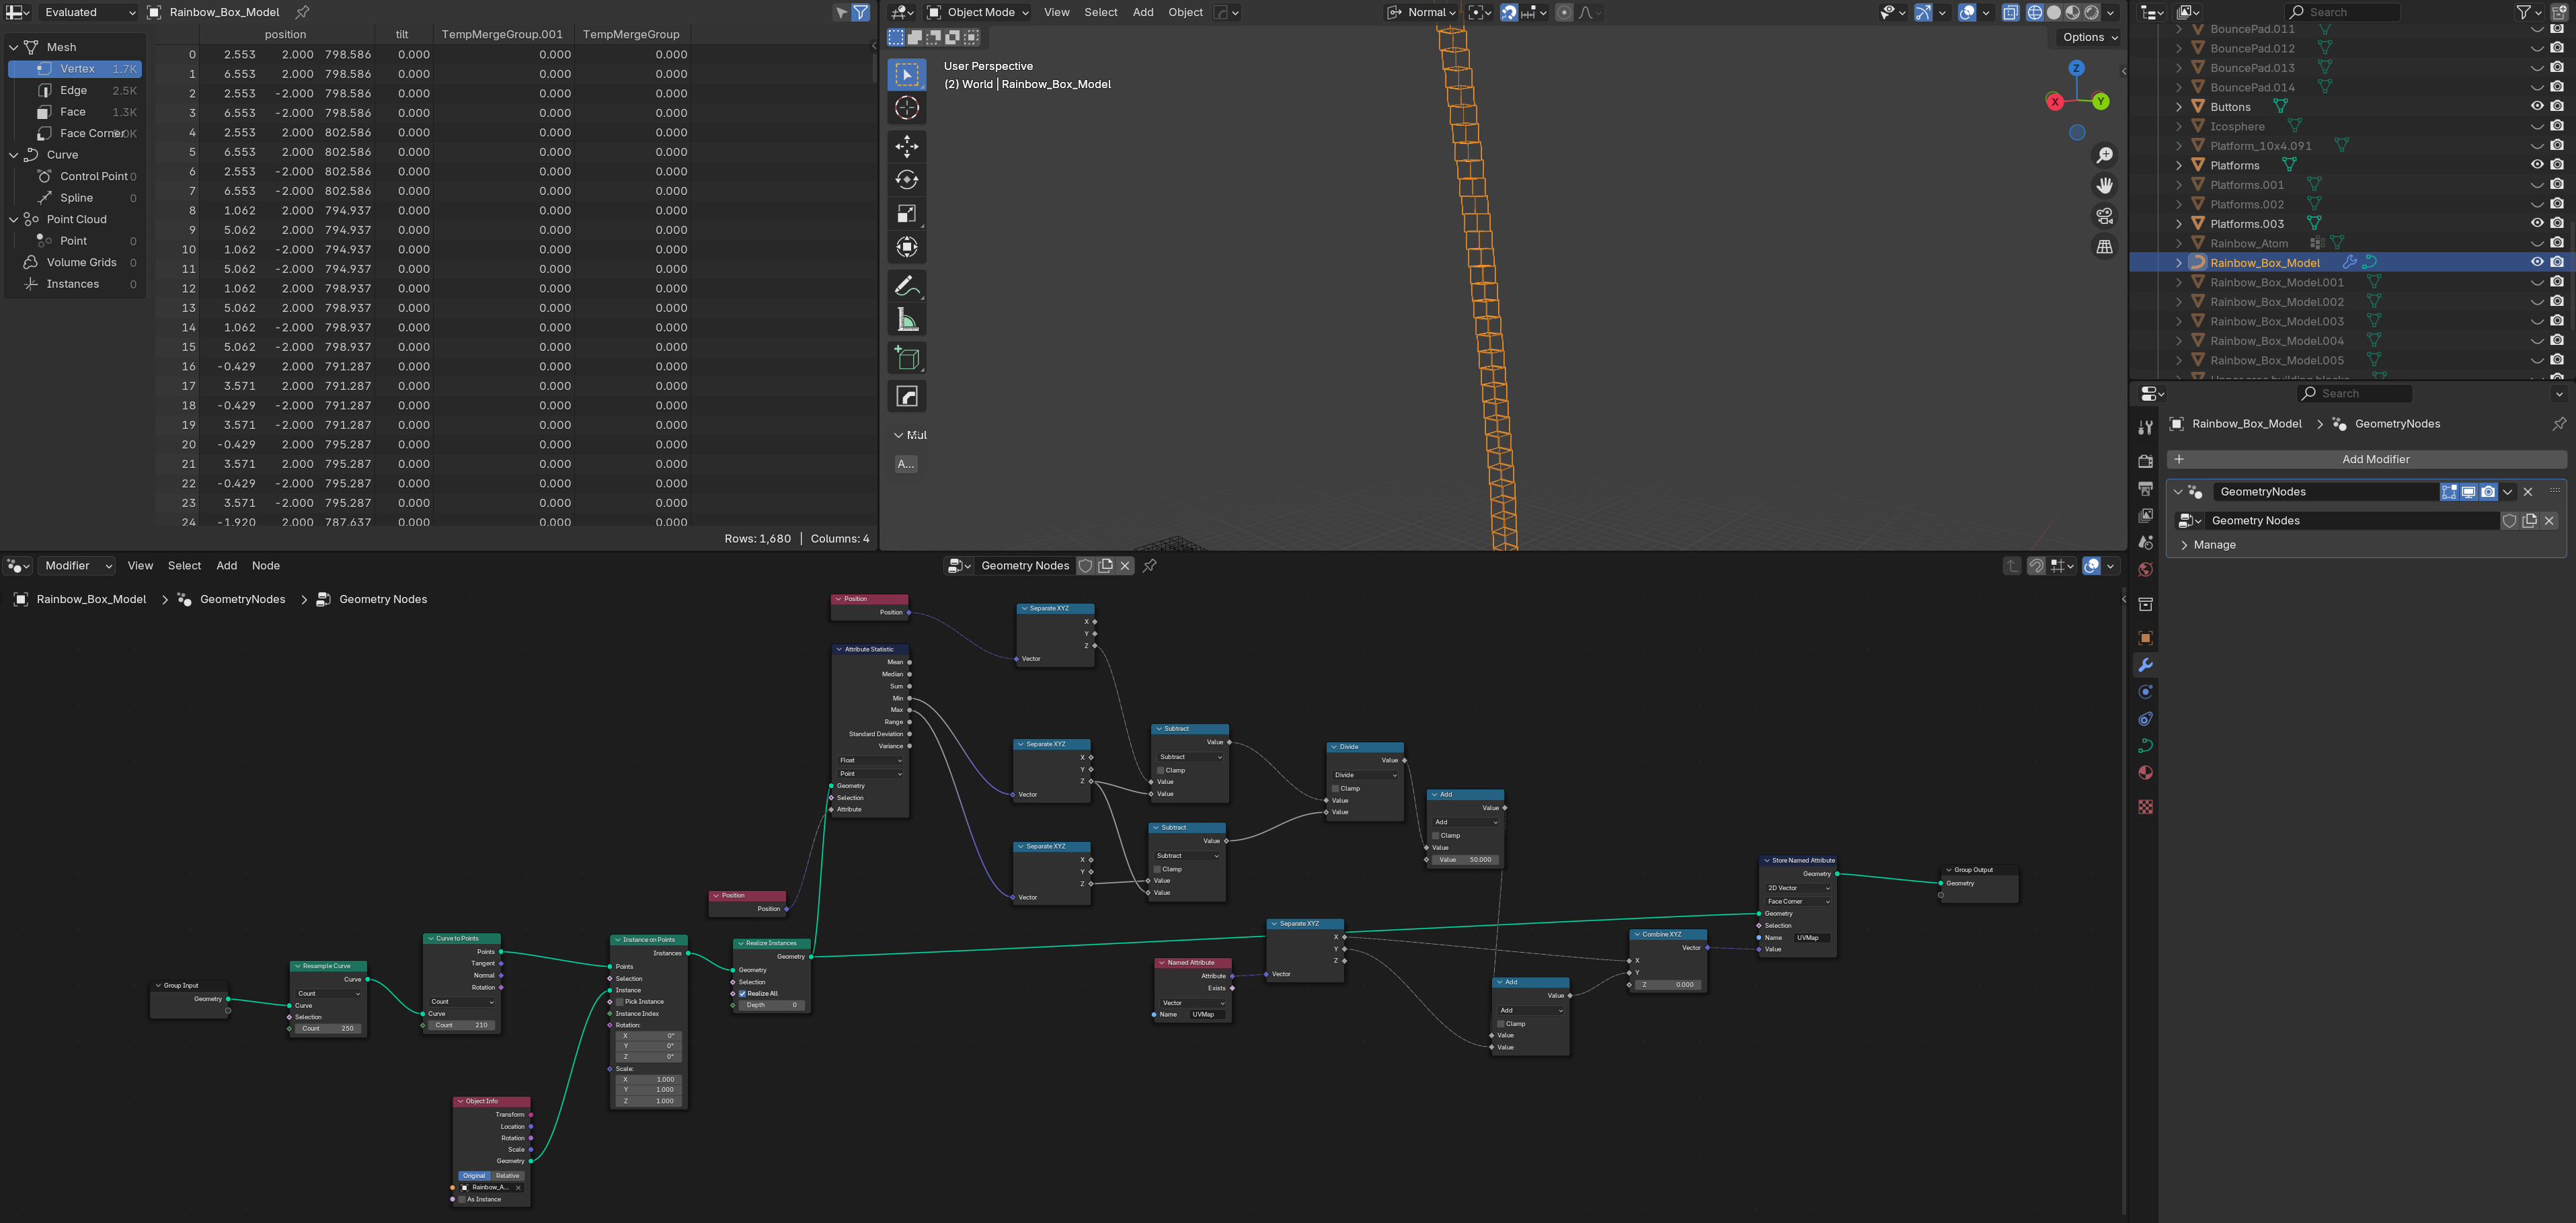This screenshot has width=2576, height=1223.
Task: Toggle Realize All checkbox in Realize Instances node
Action: pyautogui.click(x=742, y=994)
